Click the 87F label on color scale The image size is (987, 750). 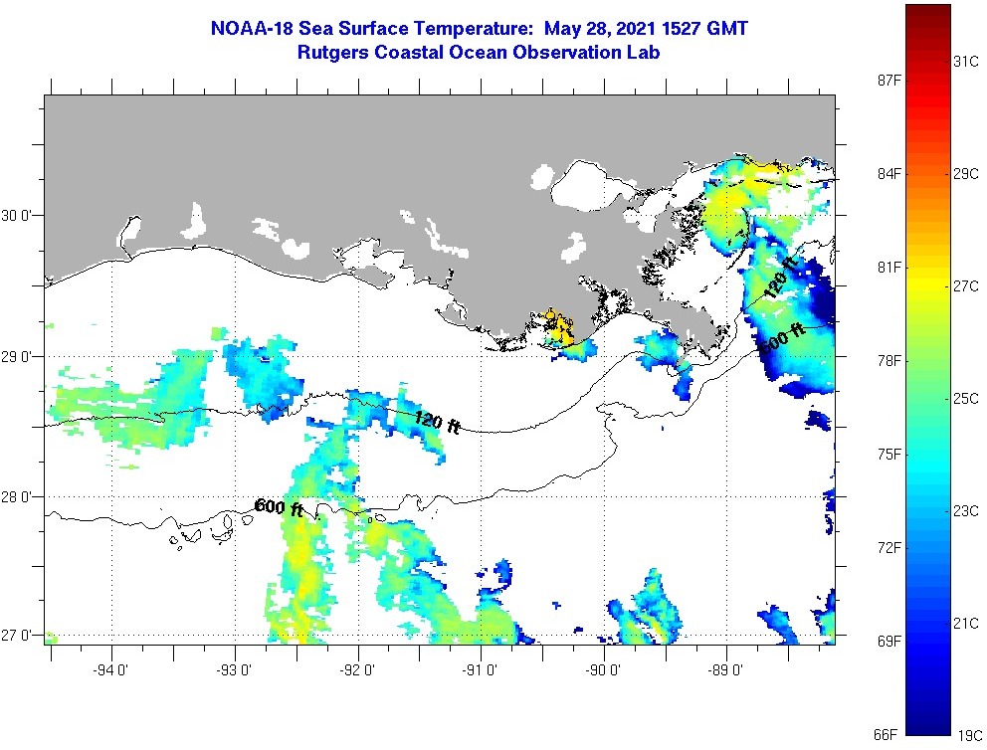tap(889, 80)
